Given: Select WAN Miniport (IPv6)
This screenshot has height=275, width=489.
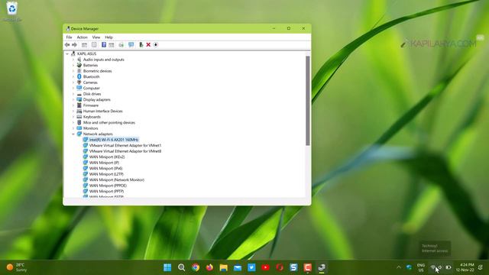Looking at the screenshot, I should (x=105, y=168).
